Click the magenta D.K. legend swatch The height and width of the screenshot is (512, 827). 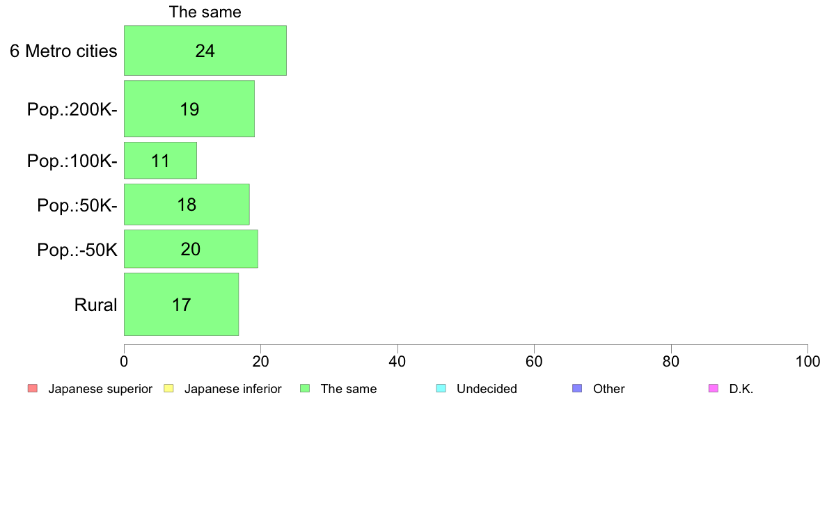(714, 389)
